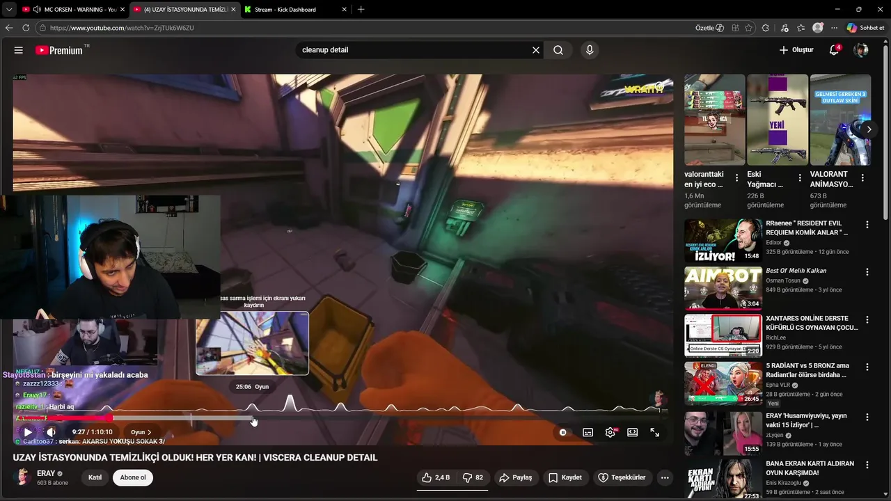Switch to theater mode
This screenshot has height=501, width=891.
[x=632, y=432]
